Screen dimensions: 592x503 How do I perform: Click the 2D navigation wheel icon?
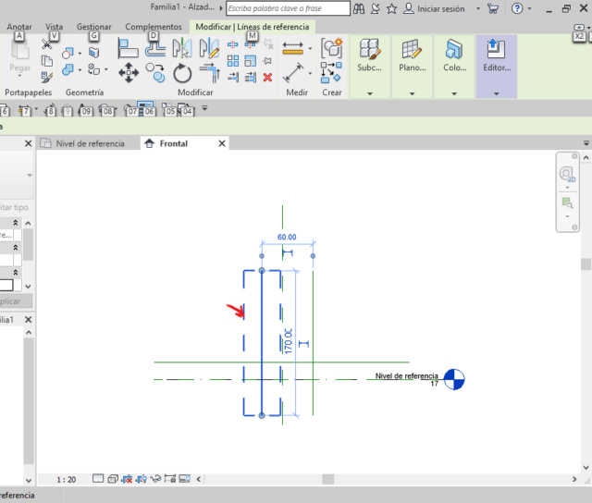pos(567,174)
